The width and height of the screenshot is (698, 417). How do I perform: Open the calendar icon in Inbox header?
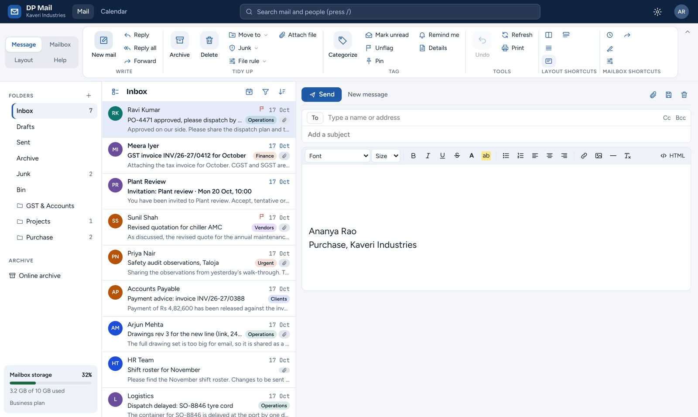pos(249,92)
